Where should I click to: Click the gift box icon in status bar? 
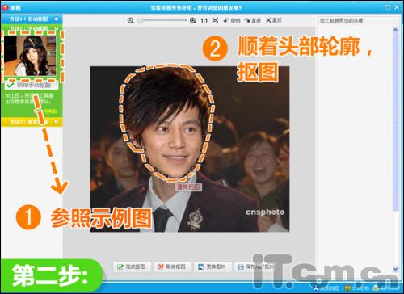pyautogui.click(x=348, y=288)
